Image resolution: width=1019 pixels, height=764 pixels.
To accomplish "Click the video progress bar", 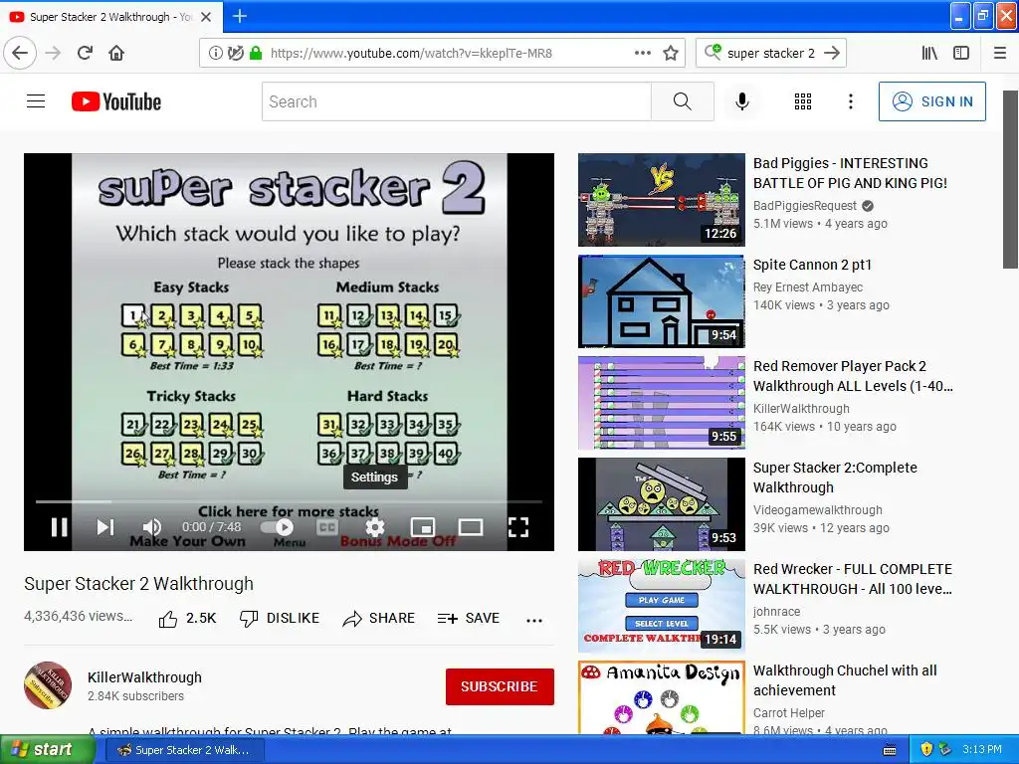I will pyautogui.click(x=289, y=501).
